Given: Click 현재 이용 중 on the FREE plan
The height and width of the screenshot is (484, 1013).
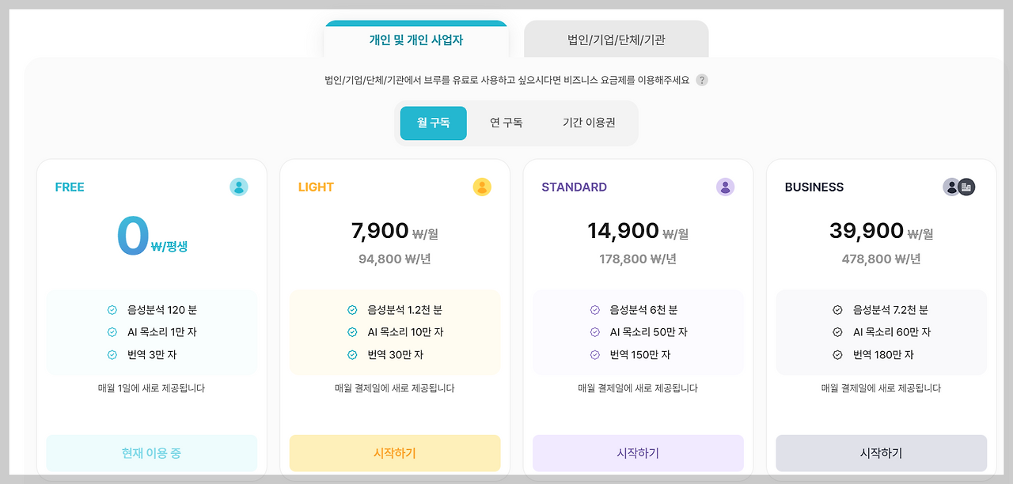Looking at the screenshot, I should click(x=151, y=453).
